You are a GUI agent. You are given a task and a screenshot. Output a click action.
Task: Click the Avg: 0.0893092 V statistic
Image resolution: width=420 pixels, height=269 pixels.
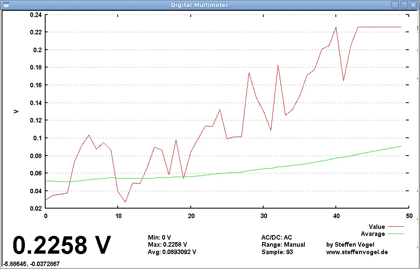(172, 252)
